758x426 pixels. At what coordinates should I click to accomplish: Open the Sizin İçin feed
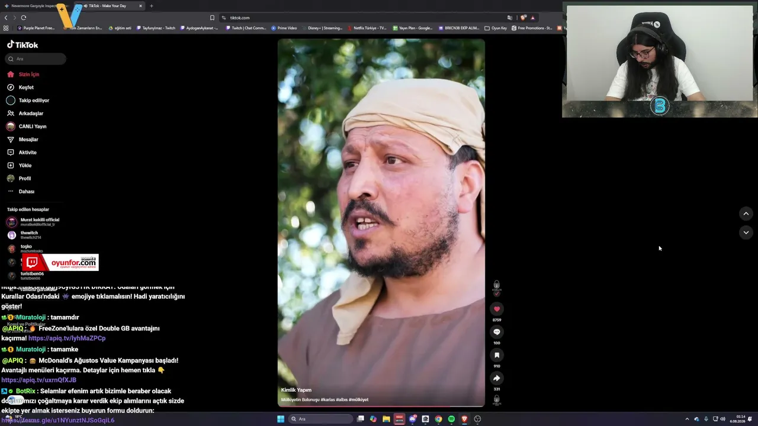(x=29, y=75)
